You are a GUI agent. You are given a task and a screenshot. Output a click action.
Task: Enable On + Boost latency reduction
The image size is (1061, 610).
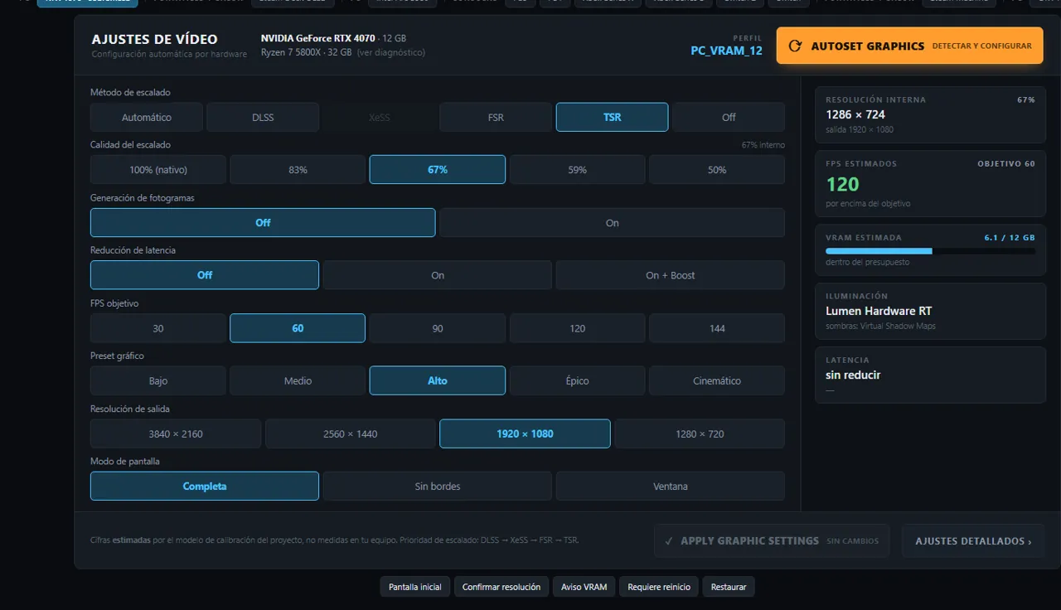point(671,275)
